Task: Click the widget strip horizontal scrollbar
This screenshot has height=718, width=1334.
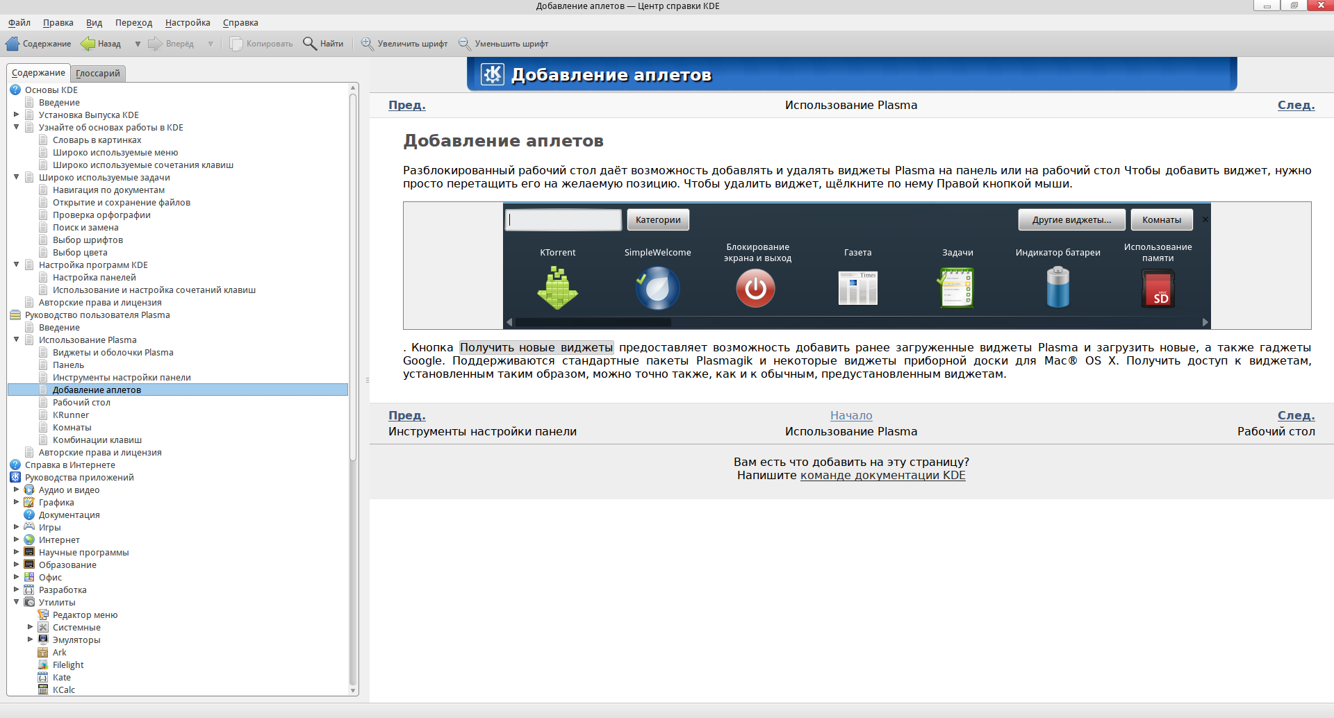Action: pos(593,322)
